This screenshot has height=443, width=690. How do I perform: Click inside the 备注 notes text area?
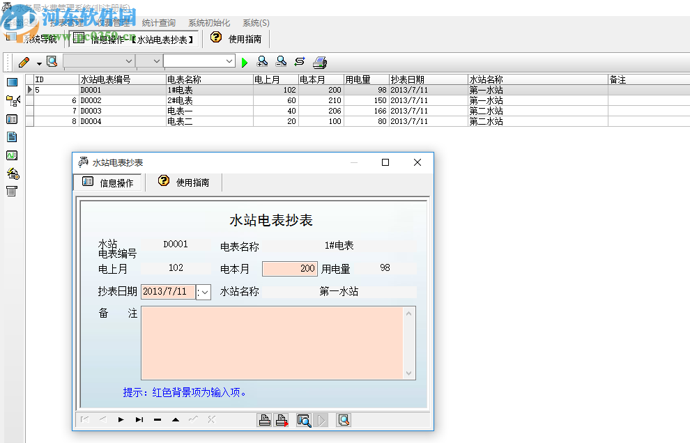click(x=272, y=343)
